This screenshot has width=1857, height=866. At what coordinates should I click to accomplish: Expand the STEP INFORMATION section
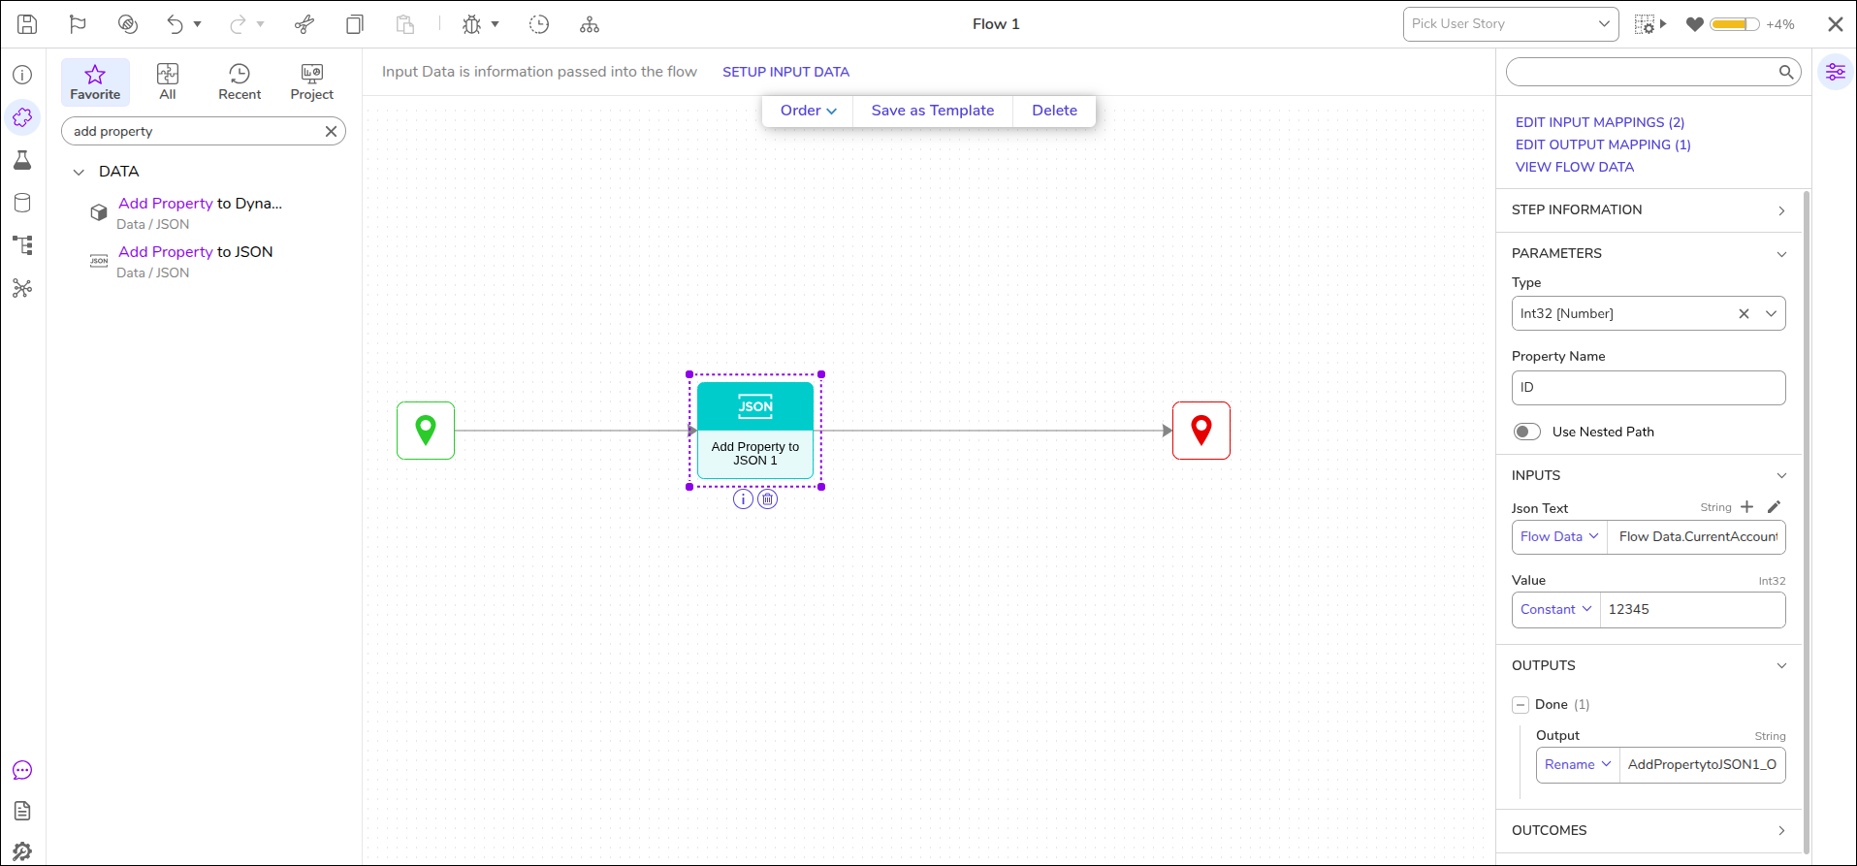click(x=1649, y=210)
